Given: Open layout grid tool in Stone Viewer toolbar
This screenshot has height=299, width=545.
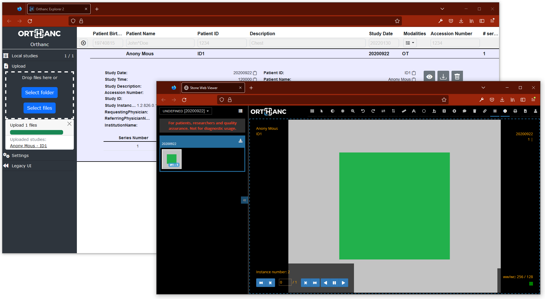Looking at the screenshot, I should (312, 111).
